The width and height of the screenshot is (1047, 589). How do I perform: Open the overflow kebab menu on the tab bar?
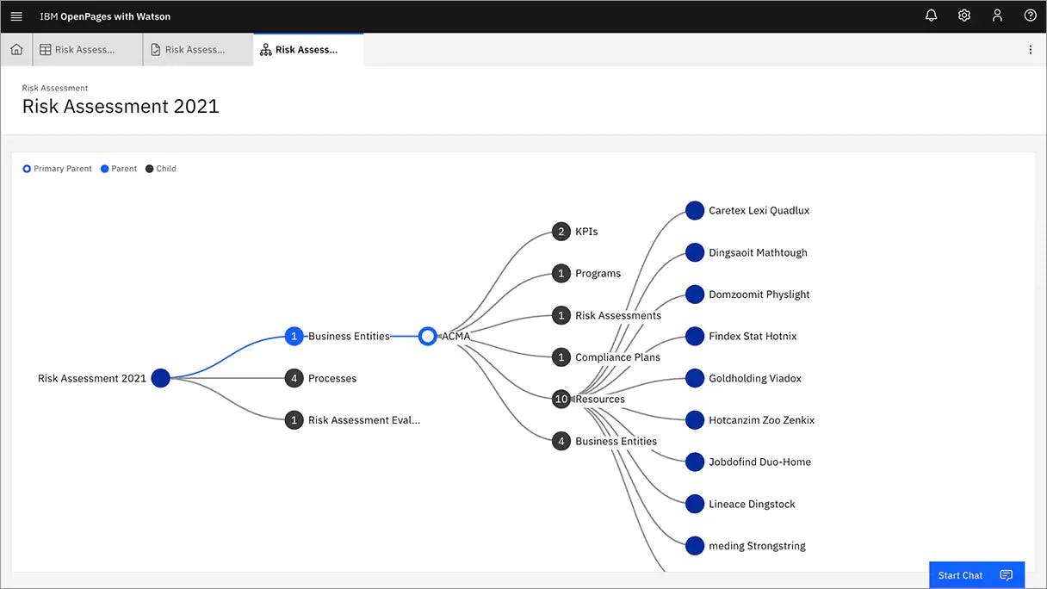point(1030,49)
